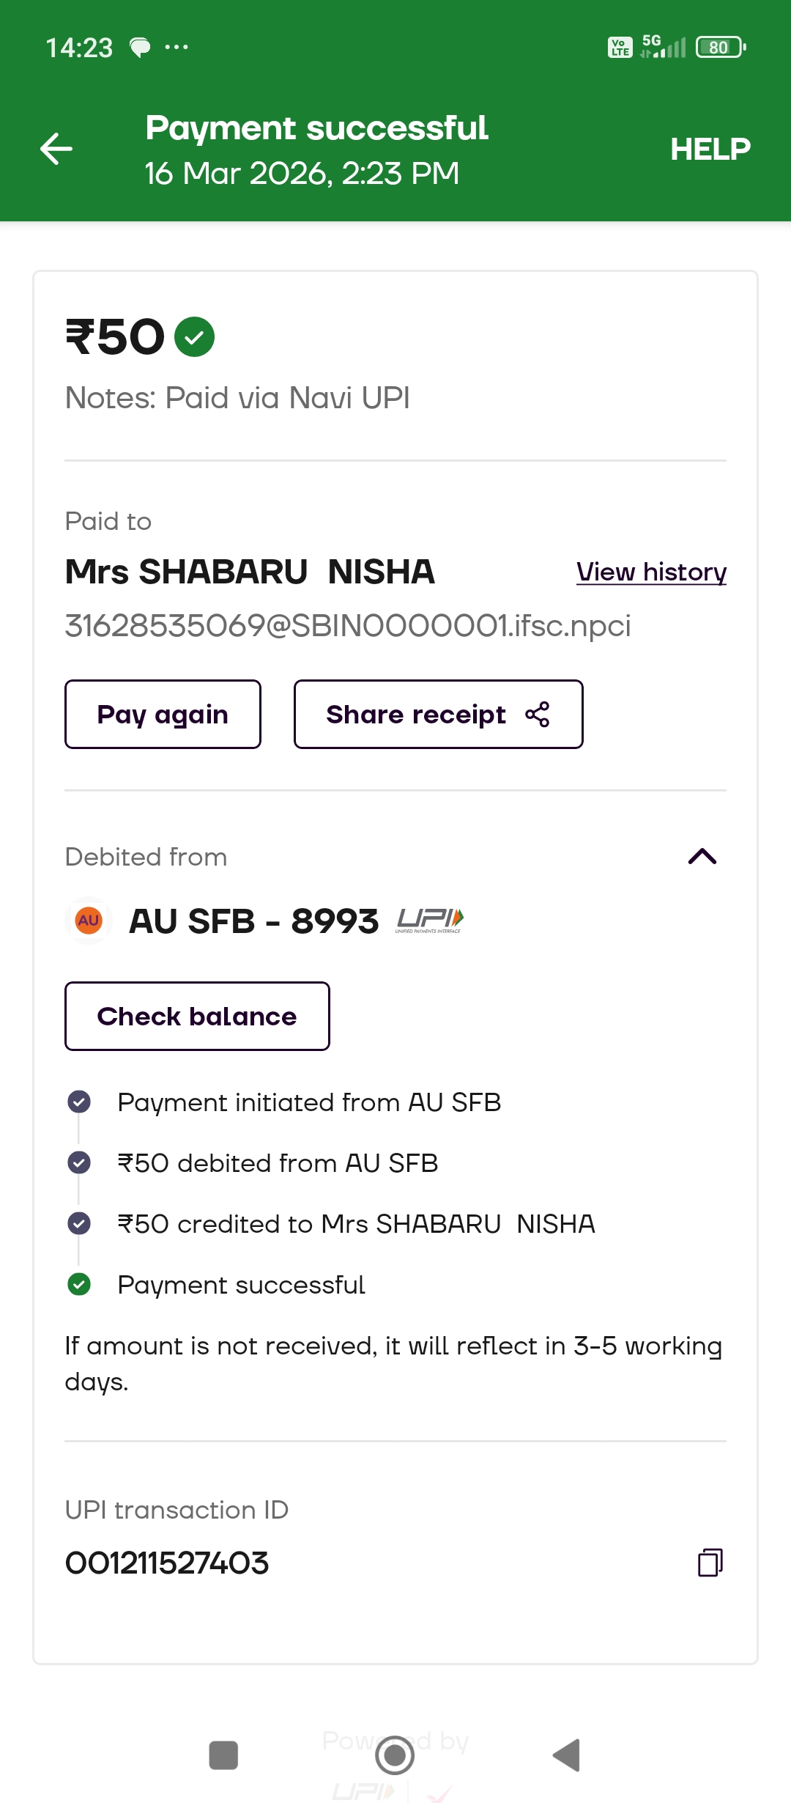Copy the UPI transaction ID
This screenshot has width=791, height=1803.
pos(710,1563)
